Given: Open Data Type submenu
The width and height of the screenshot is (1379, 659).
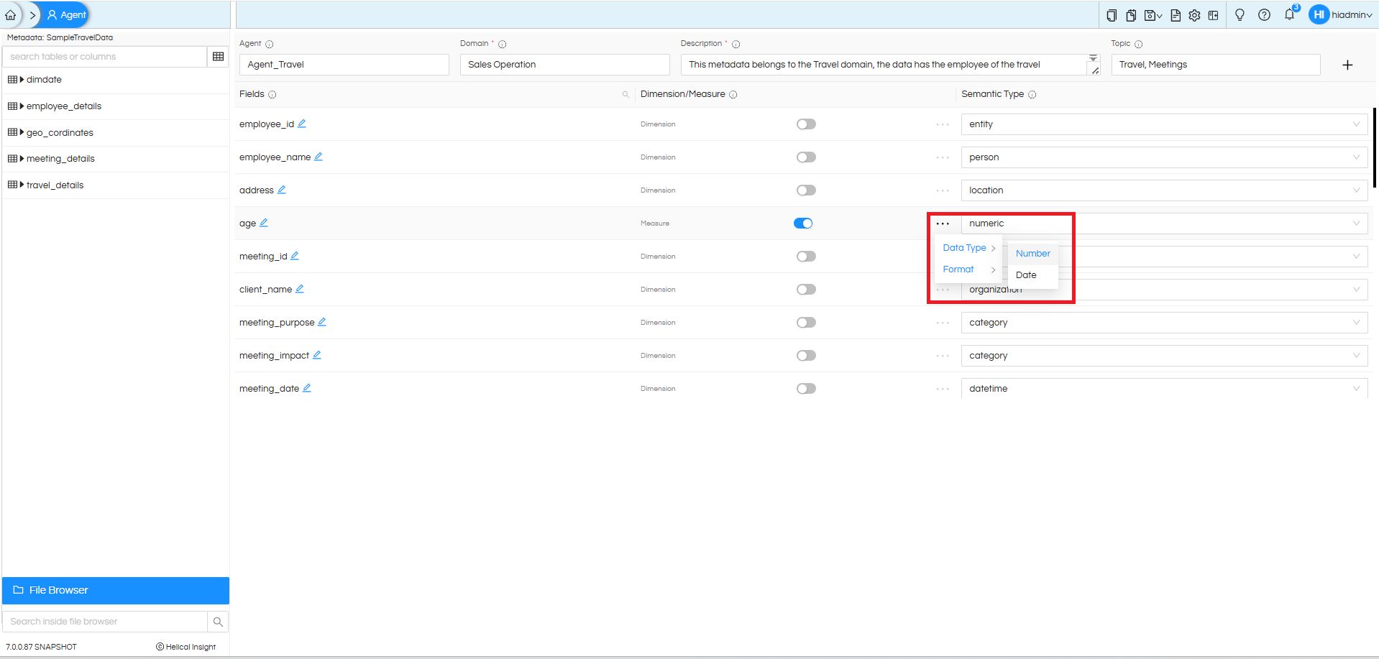Looking at the screenshot, I should [x=969, y=248].
